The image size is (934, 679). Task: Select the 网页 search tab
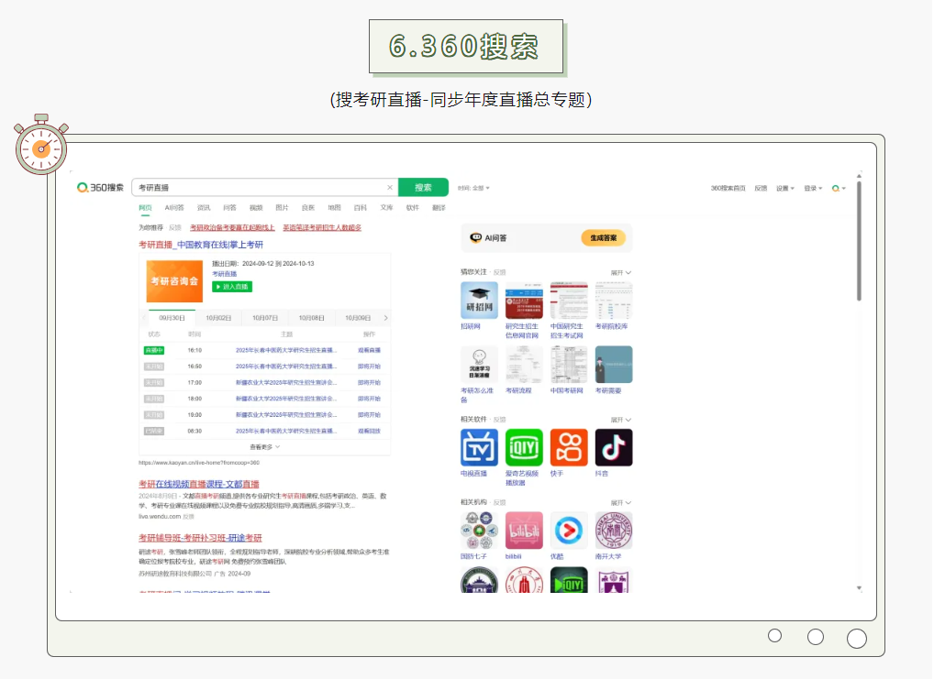145,208
